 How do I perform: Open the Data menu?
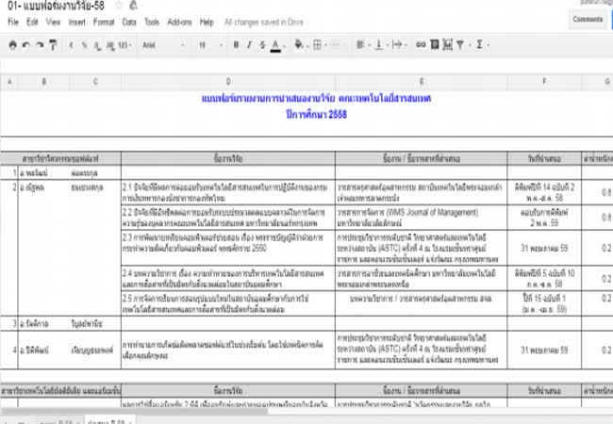[129, 22]
